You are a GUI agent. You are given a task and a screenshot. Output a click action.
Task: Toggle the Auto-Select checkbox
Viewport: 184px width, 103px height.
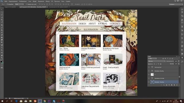pyautogui.click(x=7, y=4)
